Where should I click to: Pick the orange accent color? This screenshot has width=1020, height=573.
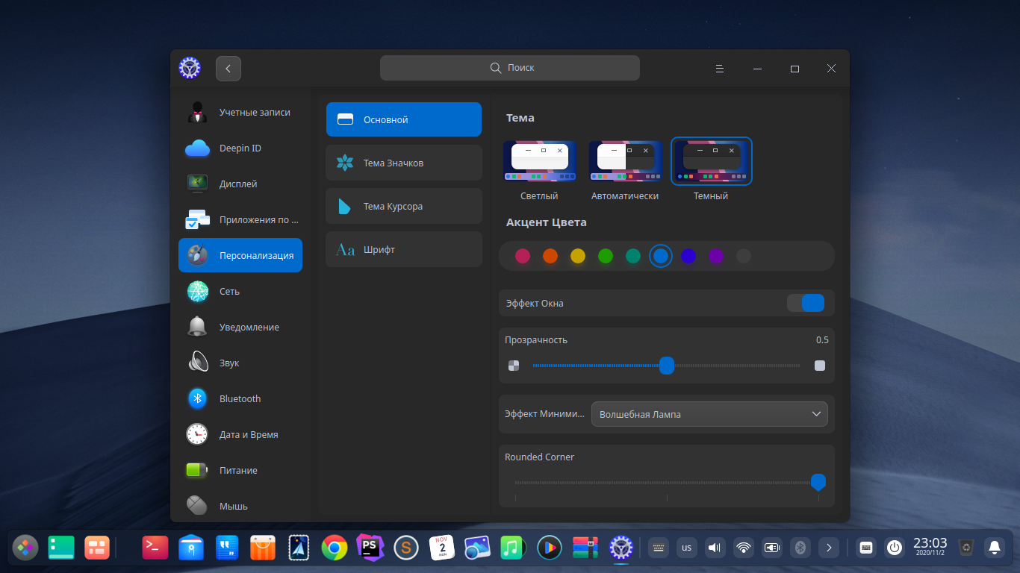pyautogui.click(x=550, y=256)
